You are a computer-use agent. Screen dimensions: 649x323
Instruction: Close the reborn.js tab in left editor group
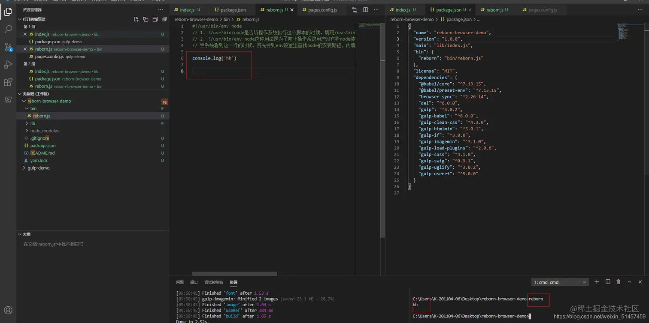[292, 10]
